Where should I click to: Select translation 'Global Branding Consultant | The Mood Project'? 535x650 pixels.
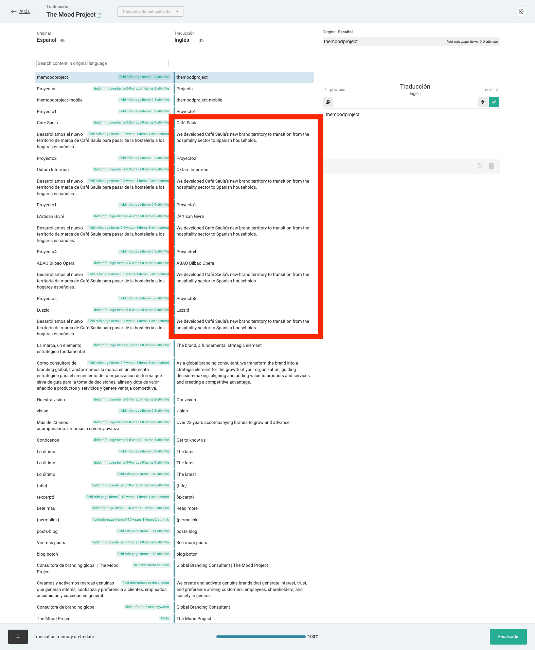244,569
